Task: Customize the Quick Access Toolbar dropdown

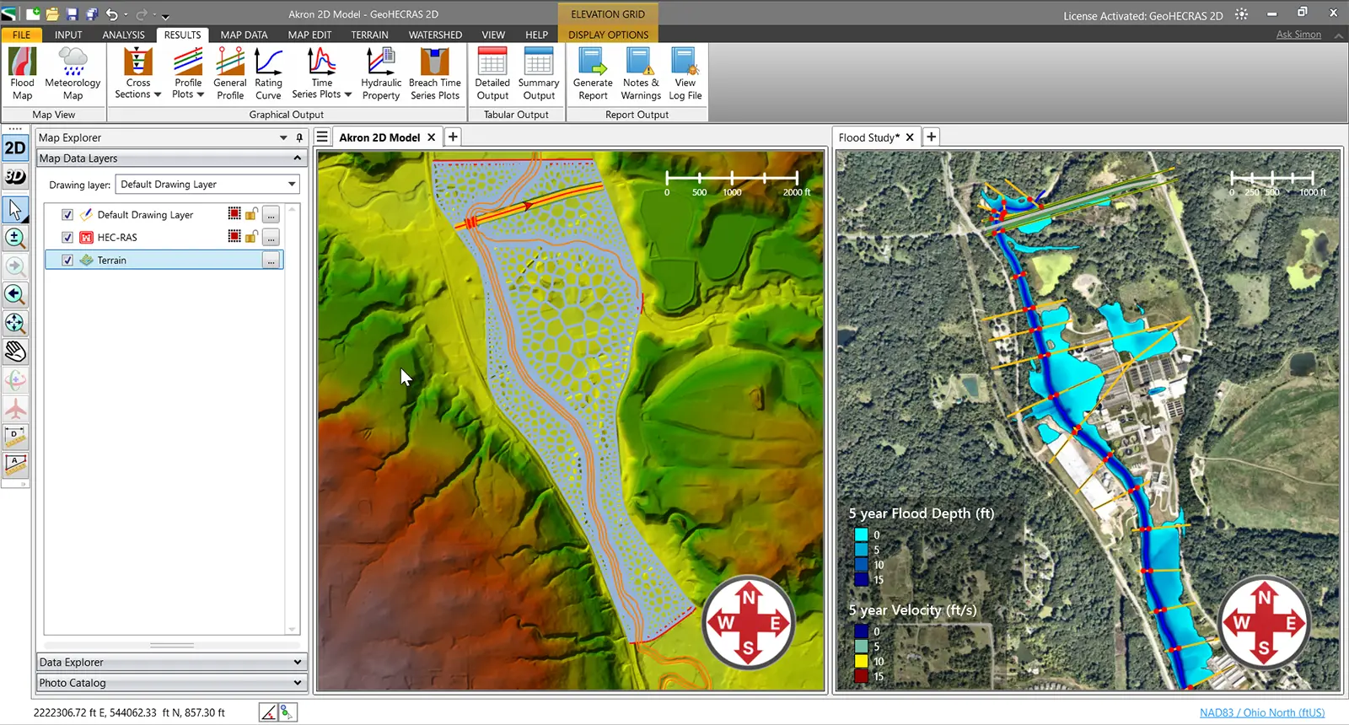Action: [165, 16]
